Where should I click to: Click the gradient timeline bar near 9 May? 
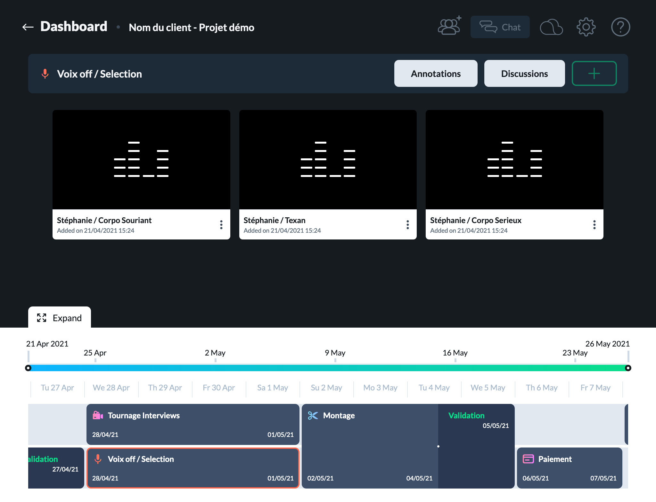tap(335, 368)
